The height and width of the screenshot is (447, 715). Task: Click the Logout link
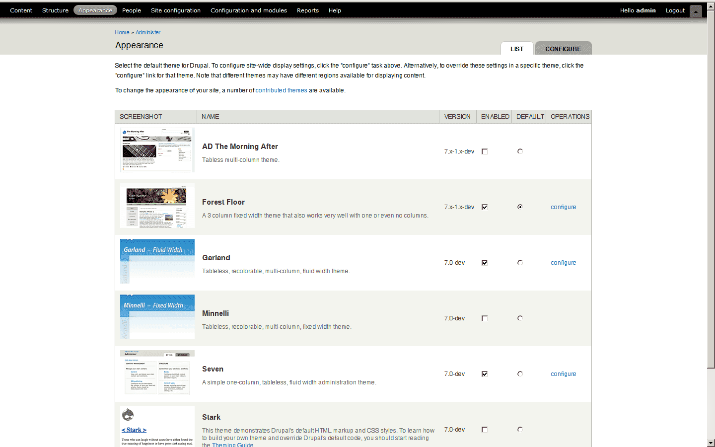point(675,10)
